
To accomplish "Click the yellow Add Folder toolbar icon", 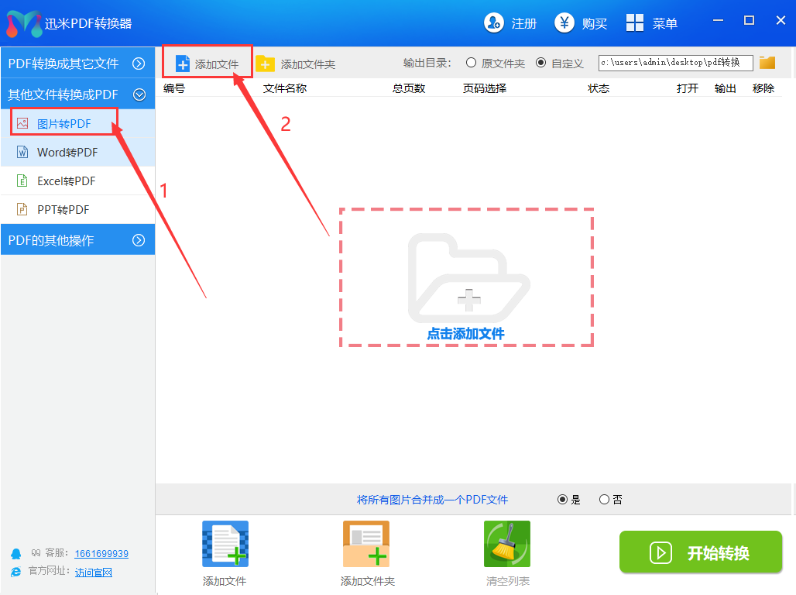I will coord(266,64).
